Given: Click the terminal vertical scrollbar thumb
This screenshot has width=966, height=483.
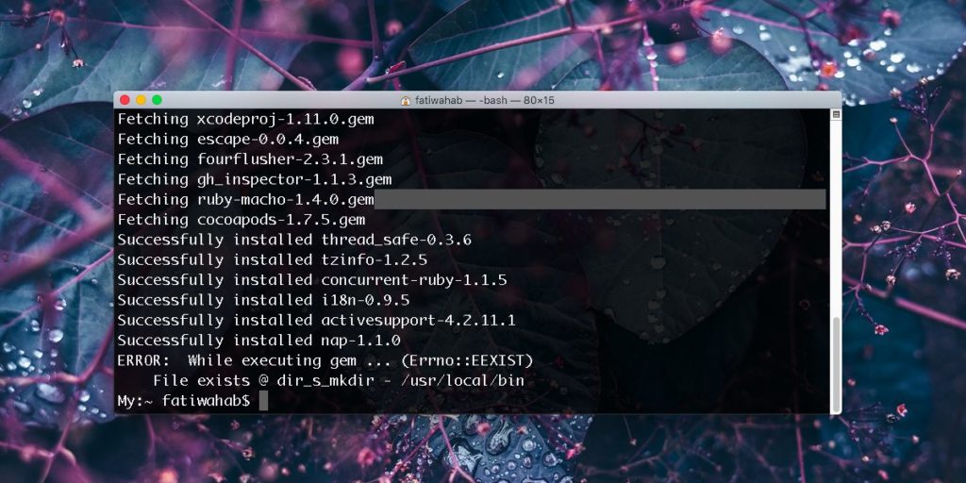Looking at the screenshot, I should click(x=836, y=364).
